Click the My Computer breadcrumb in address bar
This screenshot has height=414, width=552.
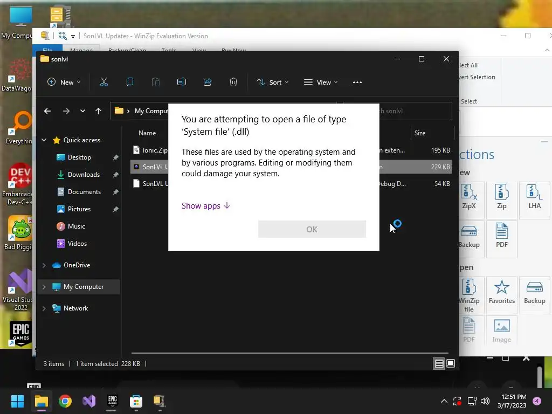[151, 111]
